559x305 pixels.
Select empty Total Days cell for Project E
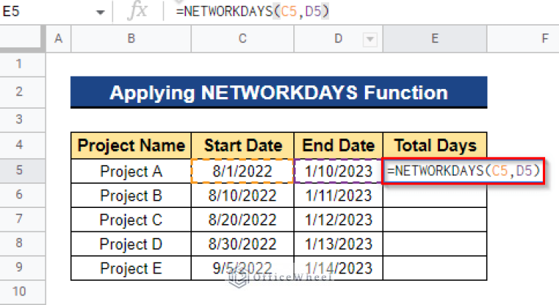[x=435, y=268]
